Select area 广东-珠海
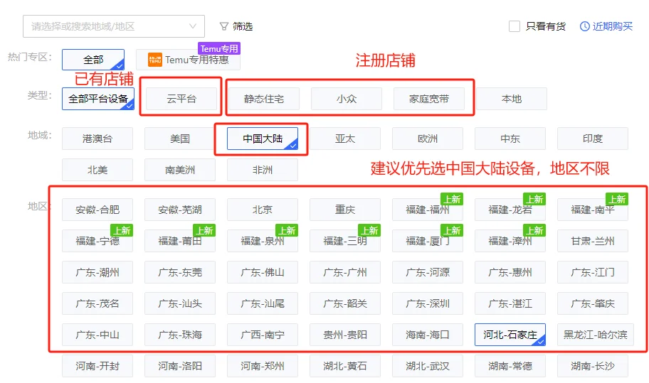Viewport: 649px width, 383px height. (x=179, y=335)
